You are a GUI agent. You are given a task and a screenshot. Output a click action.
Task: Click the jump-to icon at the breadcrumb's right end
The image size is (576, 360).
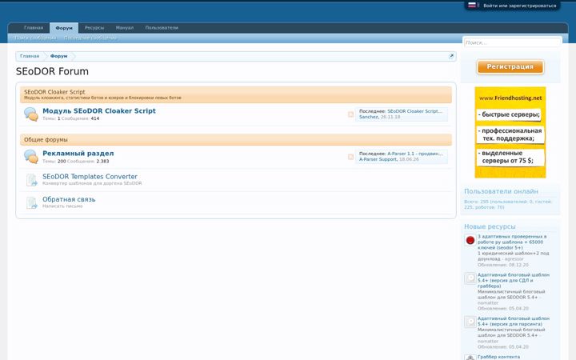pos(451,56)
